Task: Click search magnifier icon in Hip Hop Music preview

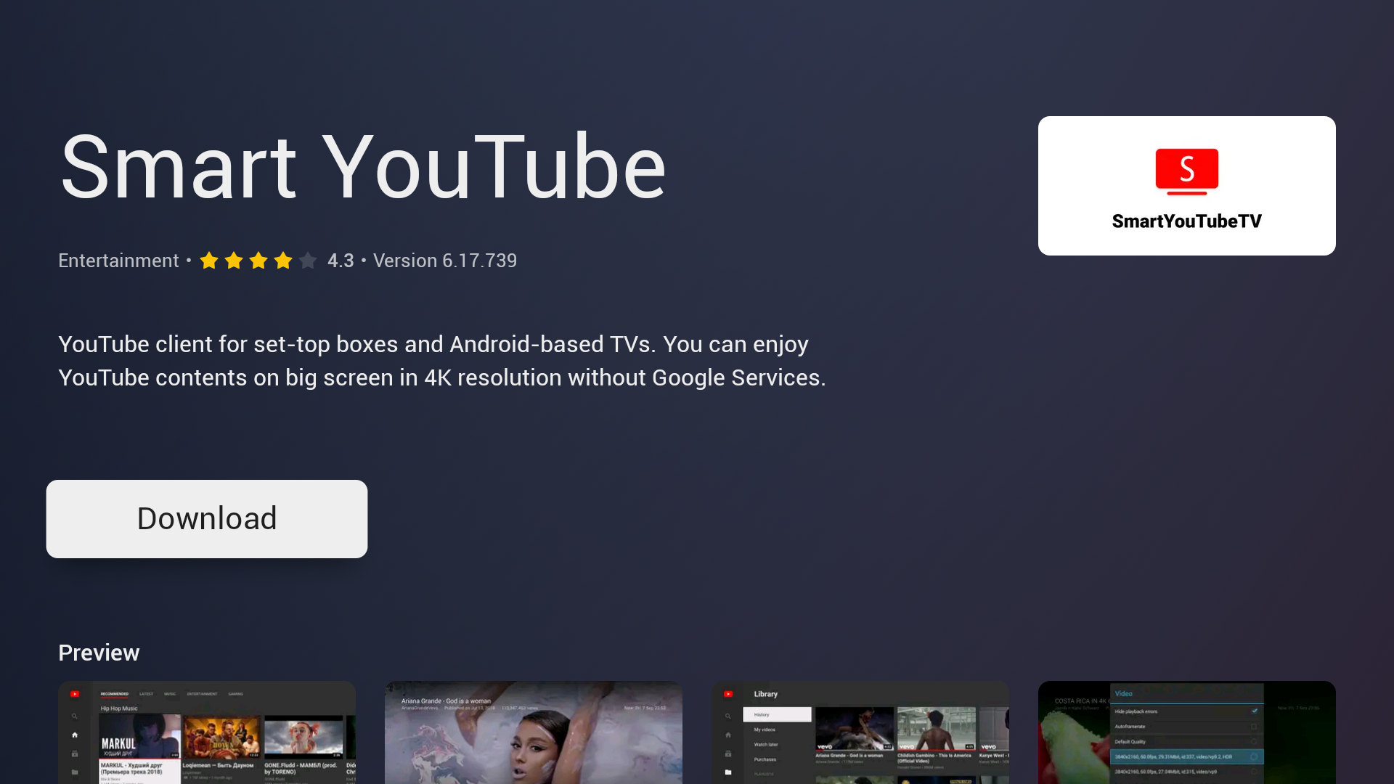Action: pos(75,716)
